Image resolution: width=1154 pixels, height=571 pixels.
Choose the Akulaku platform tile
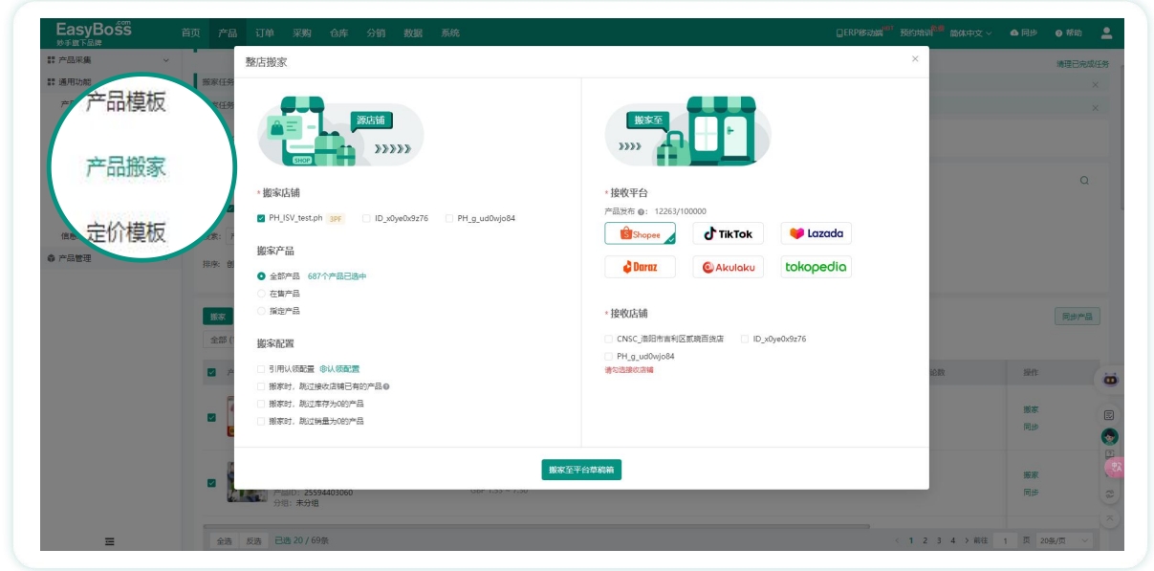click(x=728, y=267)
